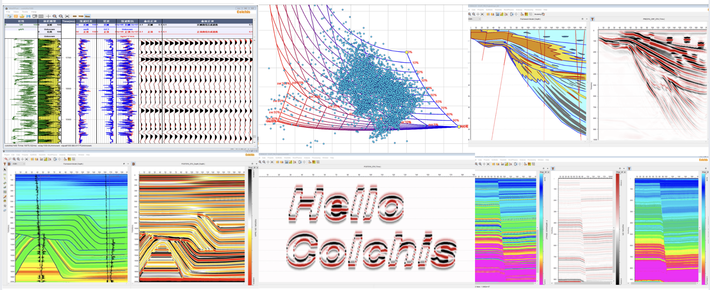Click the rainbow impedance color bar in bottom-right window
The width and height of the screenshot is (710, 290).
(x=541, y=229)
